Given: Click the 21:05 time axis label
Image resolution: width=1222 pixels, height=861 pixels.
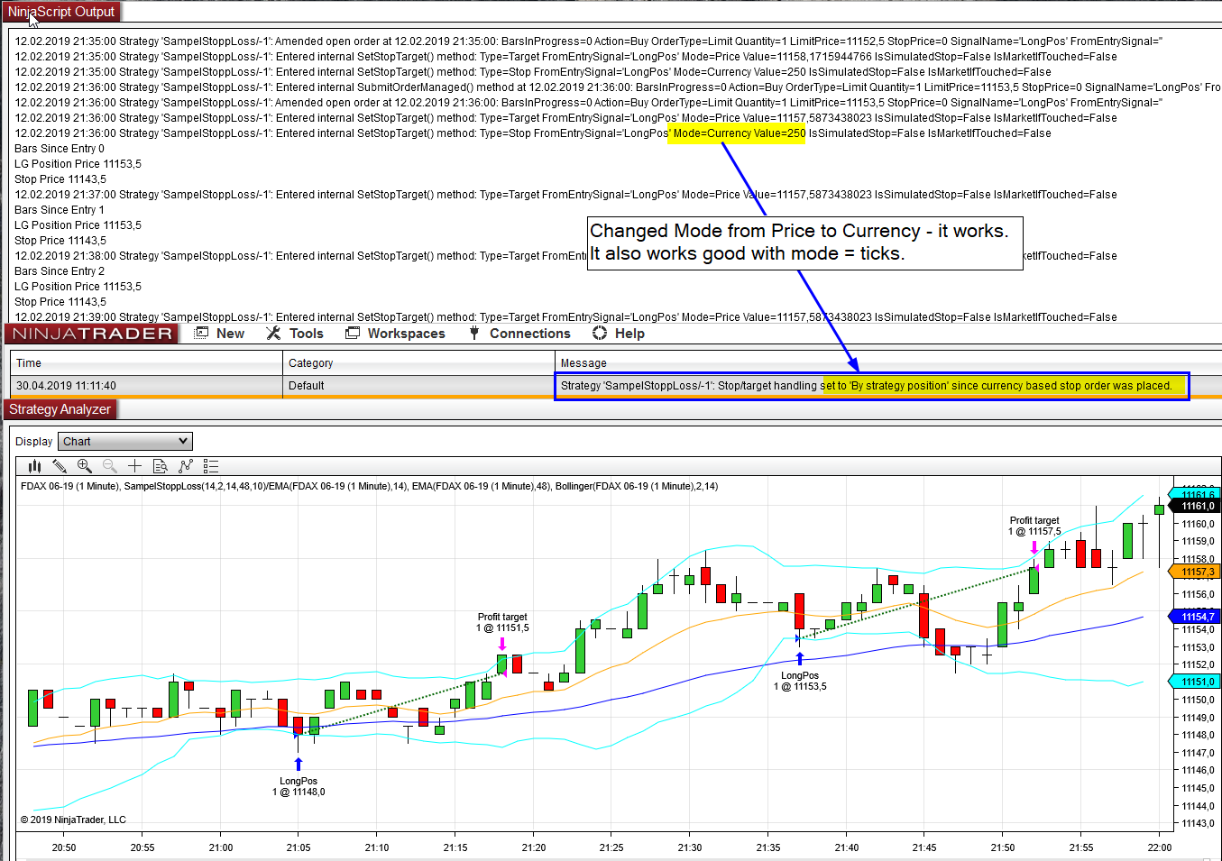Looking at the screenshot, I should click(299, 847).
